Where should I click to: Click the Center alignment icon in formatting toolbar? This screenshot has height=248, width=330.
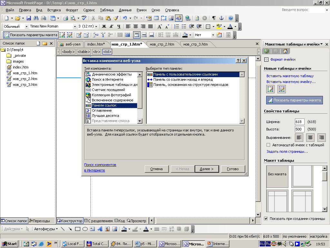coord(136,26)
